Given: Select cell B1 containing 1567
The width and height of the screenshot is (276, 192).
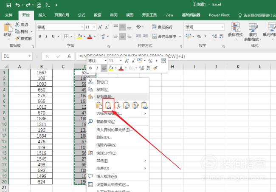Looking at the screenshot, I should pos(41,72).
